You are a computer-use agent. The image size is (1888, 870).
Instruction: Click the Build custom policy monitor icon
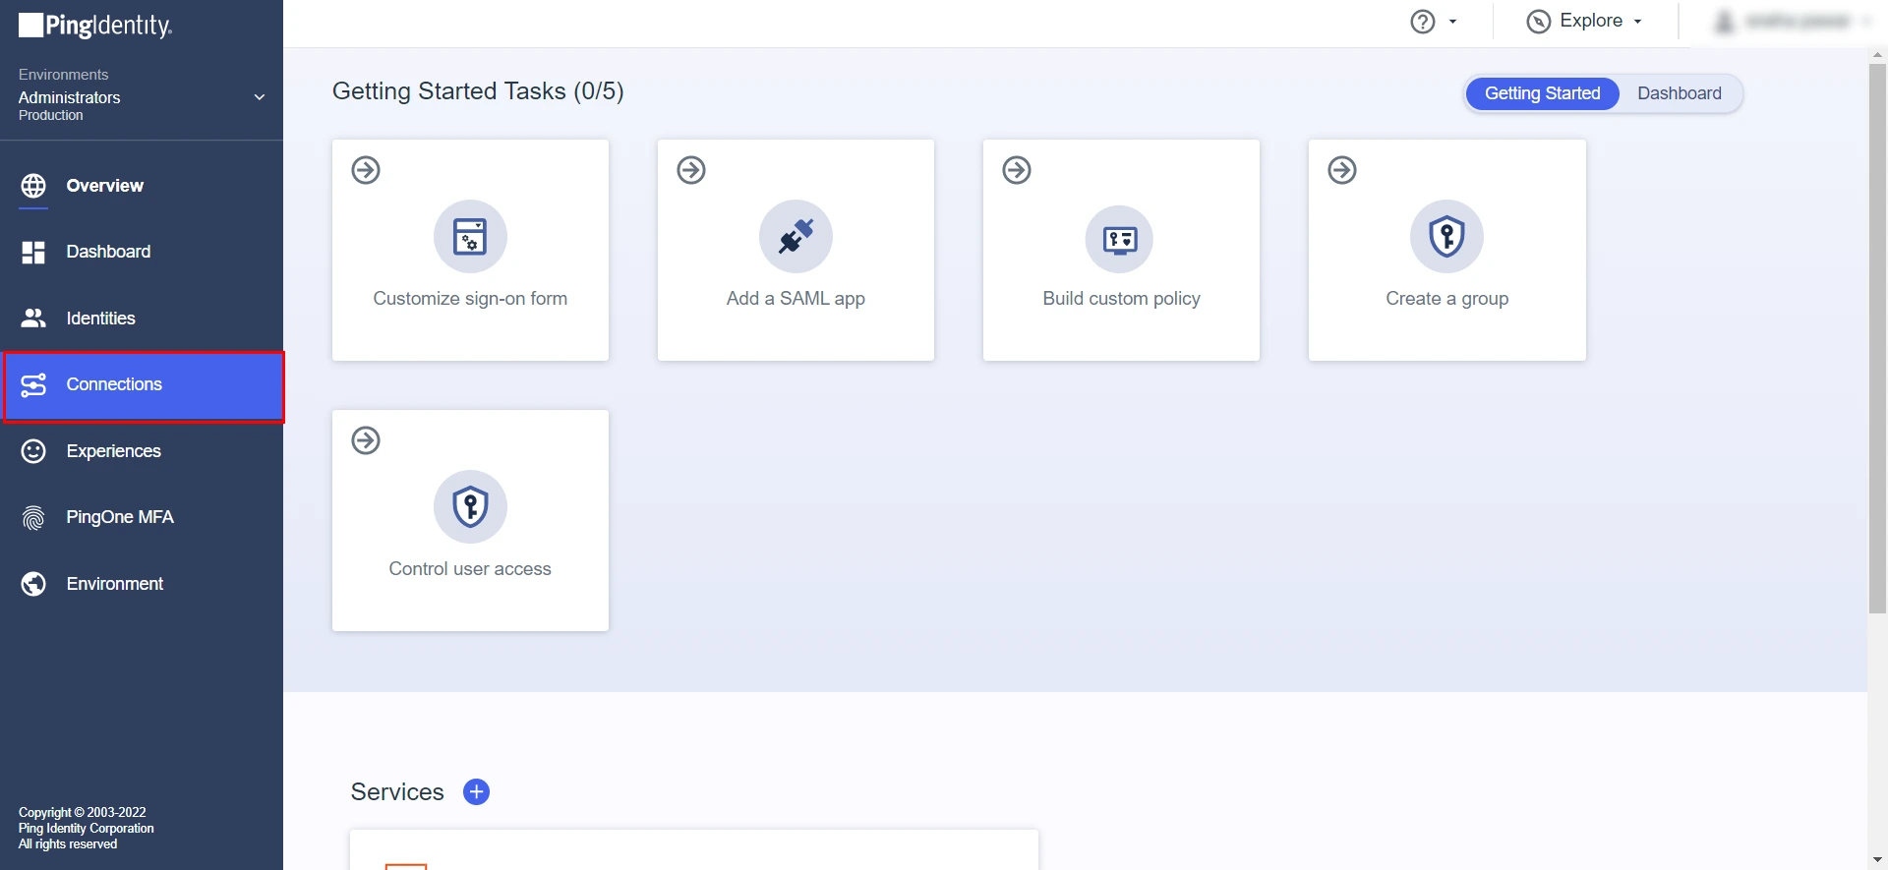1120,239
